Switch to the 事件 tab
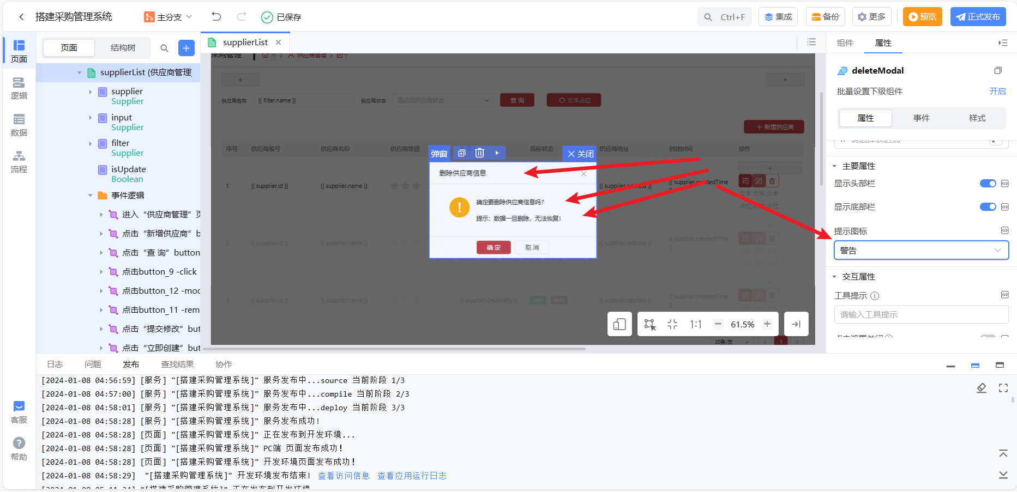 click(922, 118)
